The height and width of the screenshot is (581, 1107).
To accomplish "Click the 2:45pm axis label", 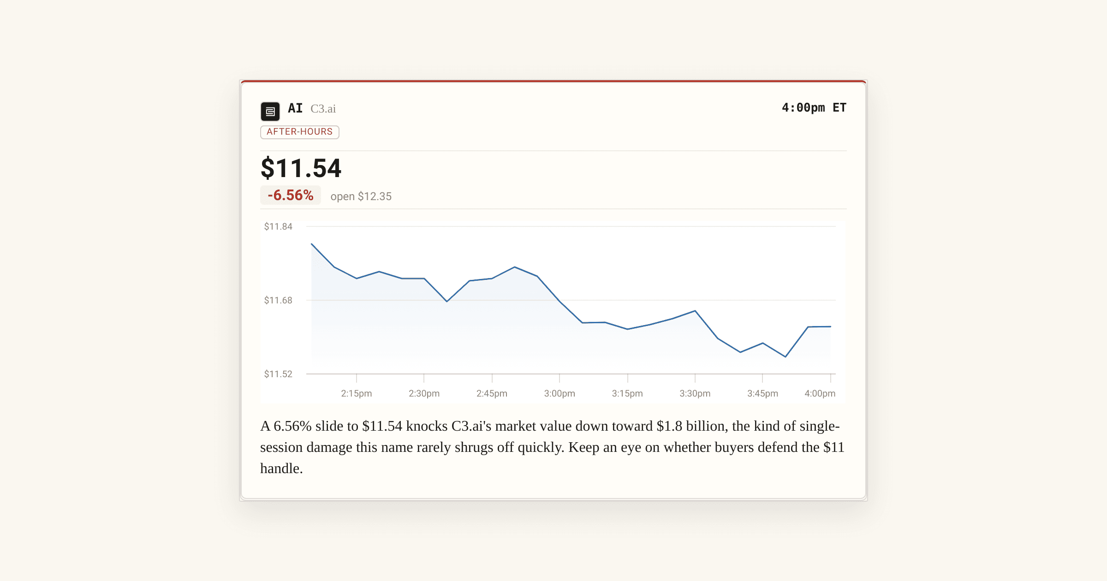I will tap(492, 393).
